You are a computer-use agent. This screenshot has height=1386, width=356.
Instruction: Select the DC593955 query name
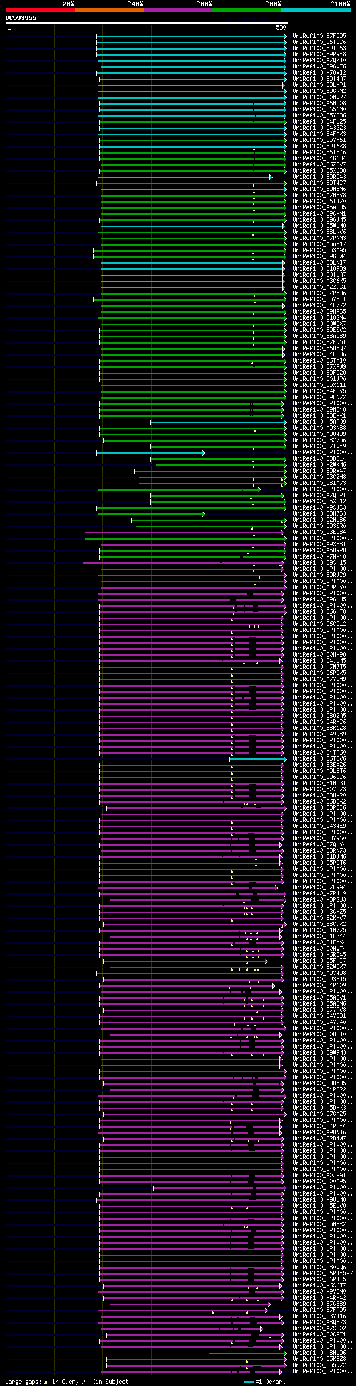pos(21,18)
